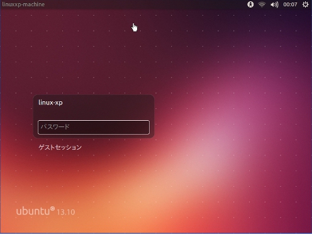This screenshot has height=234, width=312.
Task: Select the linux-xp user name
Action: 50,103
